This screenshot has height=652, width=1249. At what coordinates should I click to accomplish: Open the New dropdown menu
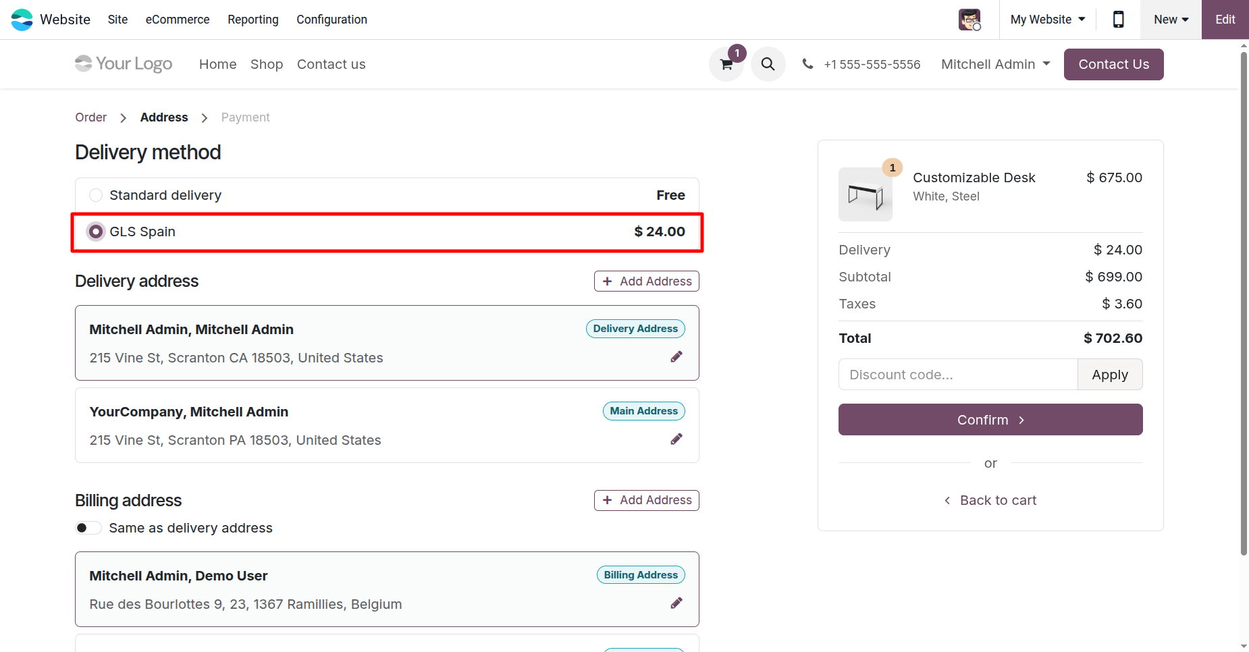pyautogui.click(x=1171, y=20)
